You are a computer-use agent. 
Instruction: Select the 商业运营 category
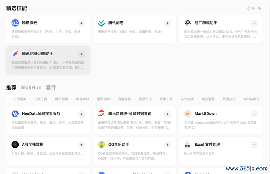pos(208,99)
